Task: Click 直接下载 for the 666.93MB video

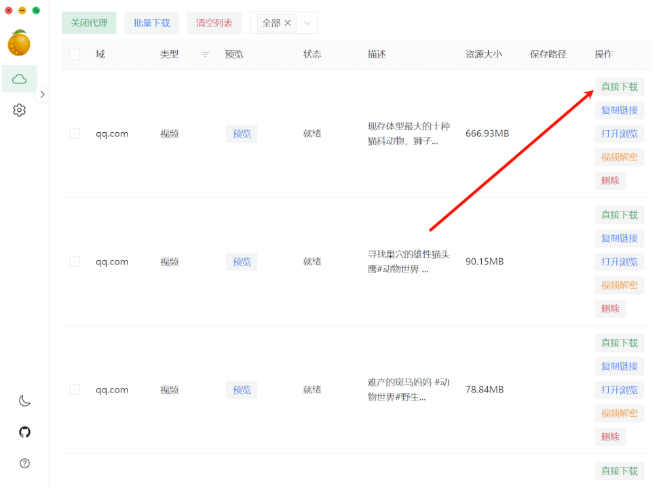Action: 619,87
